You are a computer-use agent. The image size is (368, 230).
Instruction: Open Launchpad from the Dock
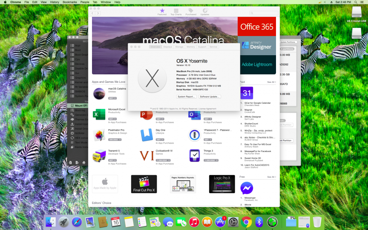(x=64, y=222)
